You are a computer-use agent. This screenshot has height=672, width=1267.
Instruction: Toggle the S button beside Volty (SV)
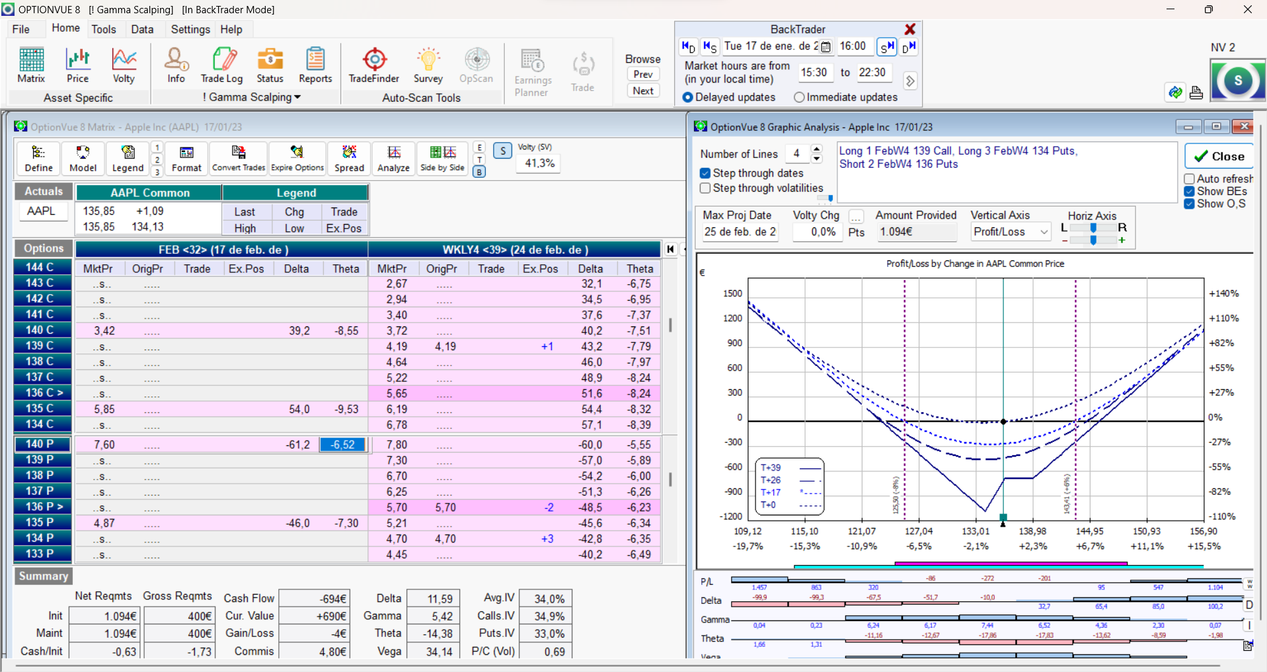(x=503, y=151)
